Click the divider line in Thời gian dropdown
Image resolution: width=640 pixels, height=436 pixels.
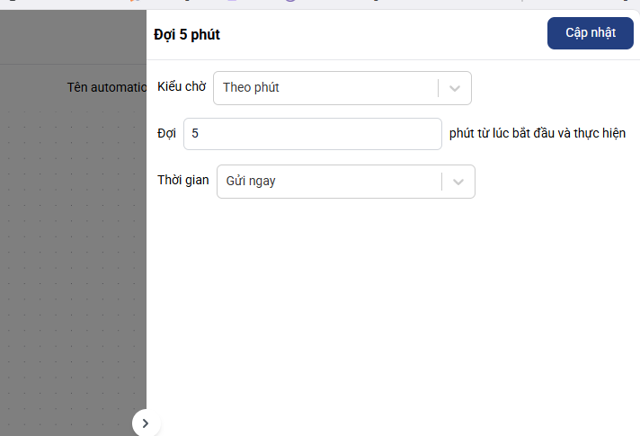(442, 182)
